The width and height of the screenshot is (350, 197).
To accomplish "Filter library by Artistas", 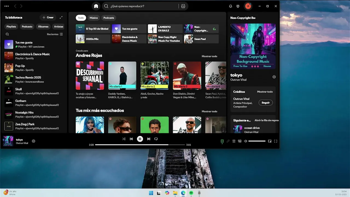I will (x=59, y=27).
